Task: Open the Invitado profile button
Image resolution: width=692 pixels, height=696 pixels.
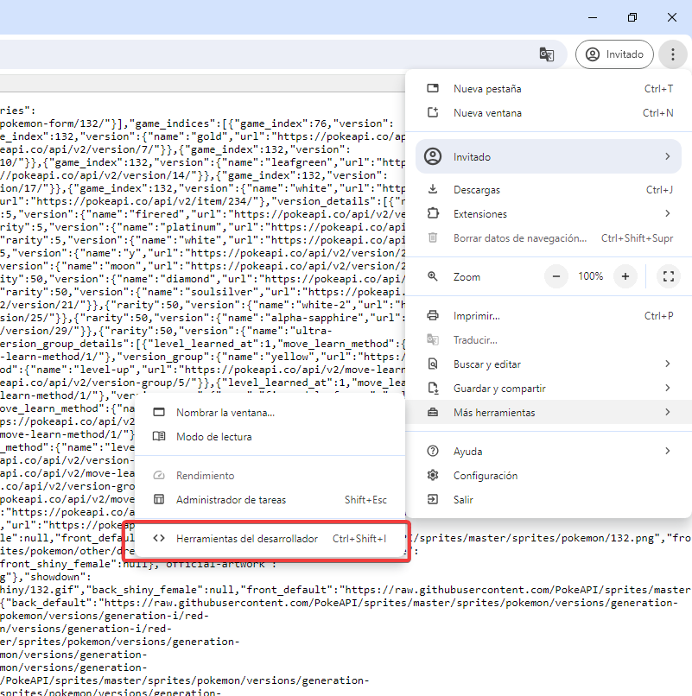Action: tap(614, 54)
